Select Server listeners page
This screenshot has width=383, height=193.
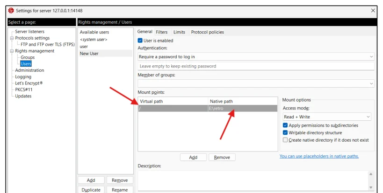tap(29, 32)
